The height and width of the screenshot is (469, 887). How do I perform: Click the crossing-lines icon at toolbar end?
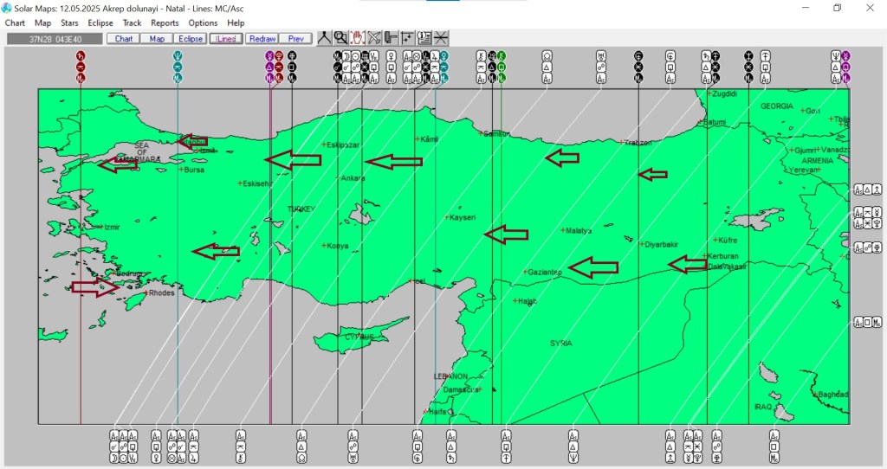pyautogui.click(x=441, y=38)
